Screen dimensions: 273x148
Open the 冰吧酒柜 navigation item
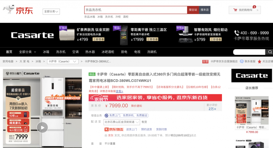point(108,52)
